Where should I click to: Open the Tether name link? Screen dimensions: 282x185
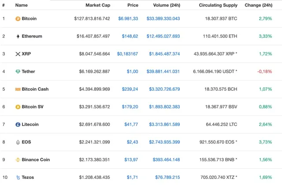(x=28, y=71)
